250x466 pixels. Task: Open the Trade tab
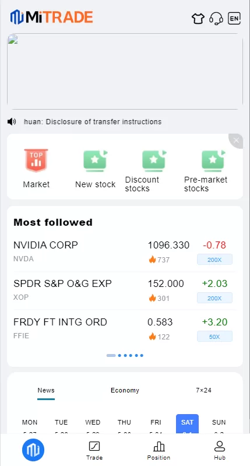pos(94,451)
